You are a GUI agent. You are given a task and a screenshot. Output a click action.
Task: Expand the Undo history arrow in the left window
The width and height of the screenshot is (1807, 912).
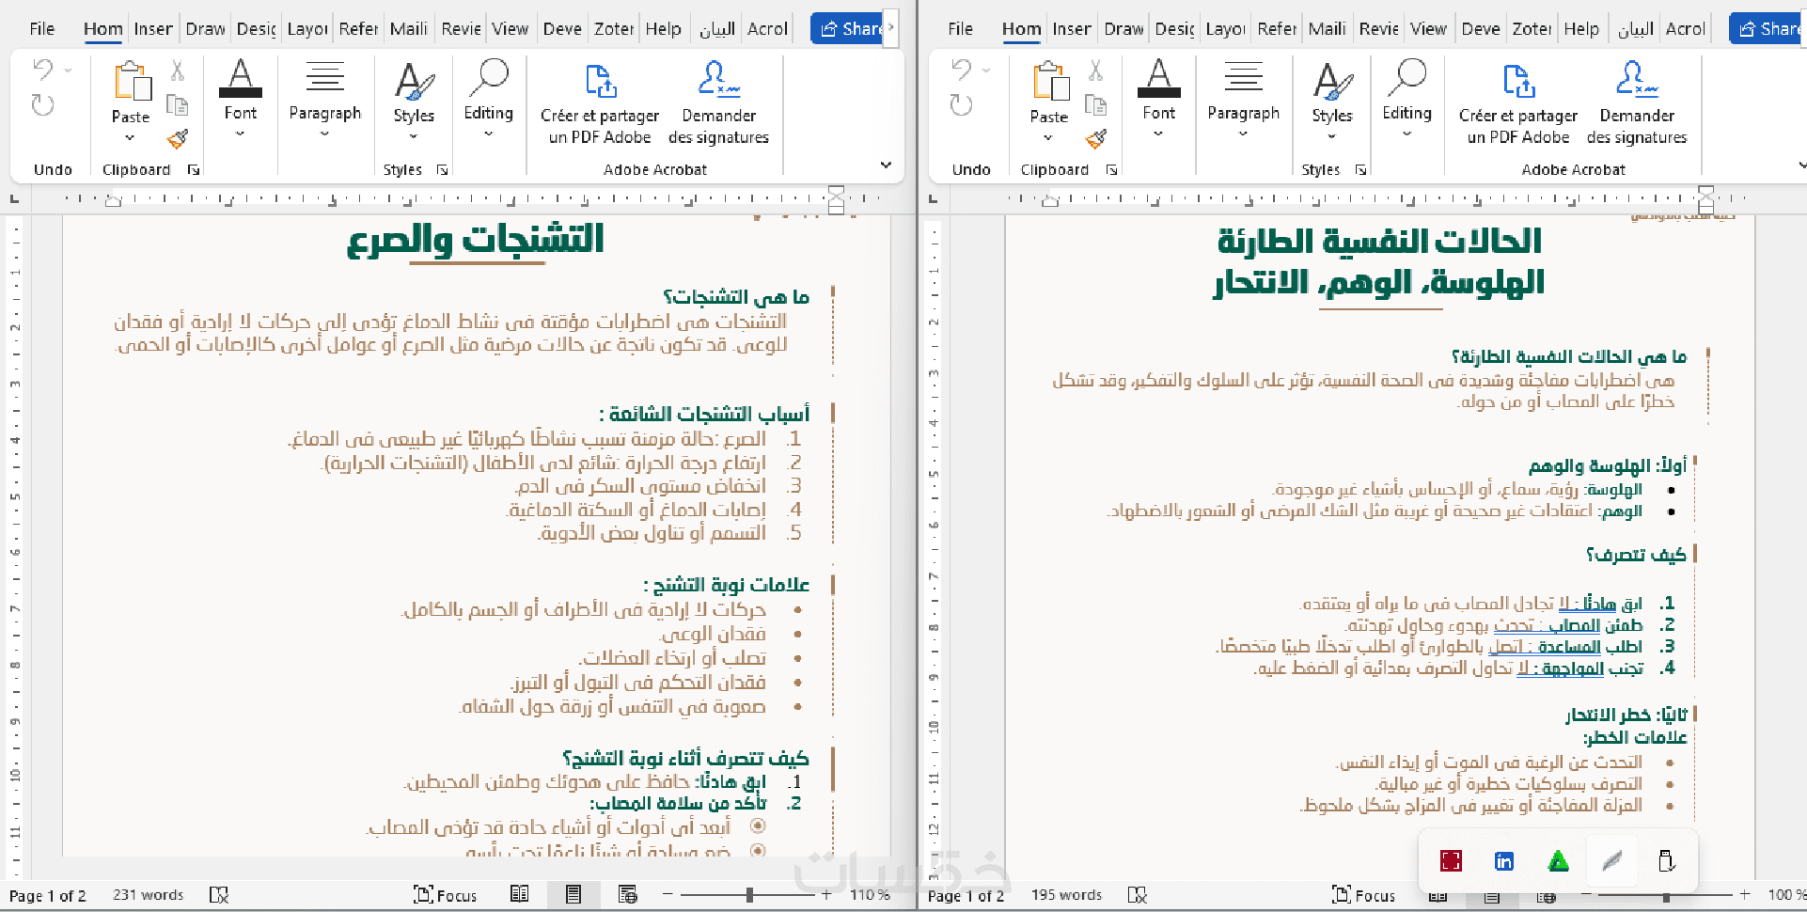pyautogui.click(x=68, y=71)
